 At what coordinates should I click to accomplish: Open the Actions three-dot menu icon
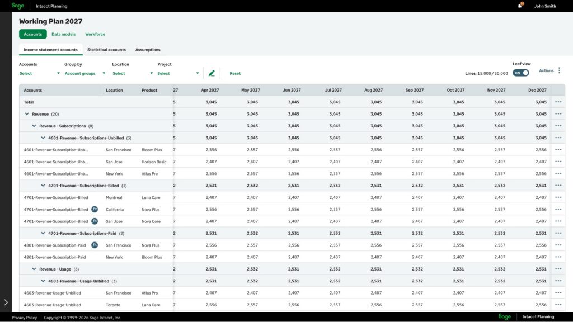[x=559, y=70]
